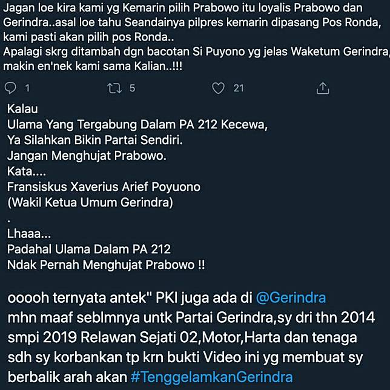Click the line '(Wakil Ketua Umum Gerindra)'
Screen dimensions: 390x390
click(x=90, y=202)
